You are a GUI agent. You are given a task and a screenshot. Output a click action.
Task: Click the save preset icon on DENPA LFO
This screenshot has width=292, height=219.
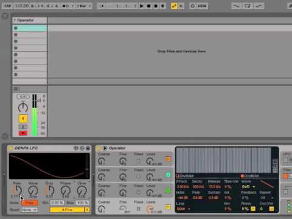point(88,148)
